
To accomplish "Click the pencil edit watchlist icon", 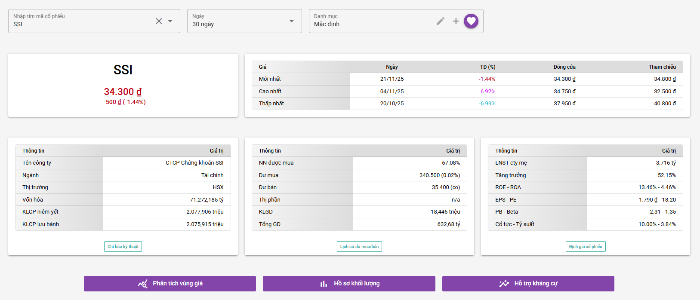I will (440, 21).
